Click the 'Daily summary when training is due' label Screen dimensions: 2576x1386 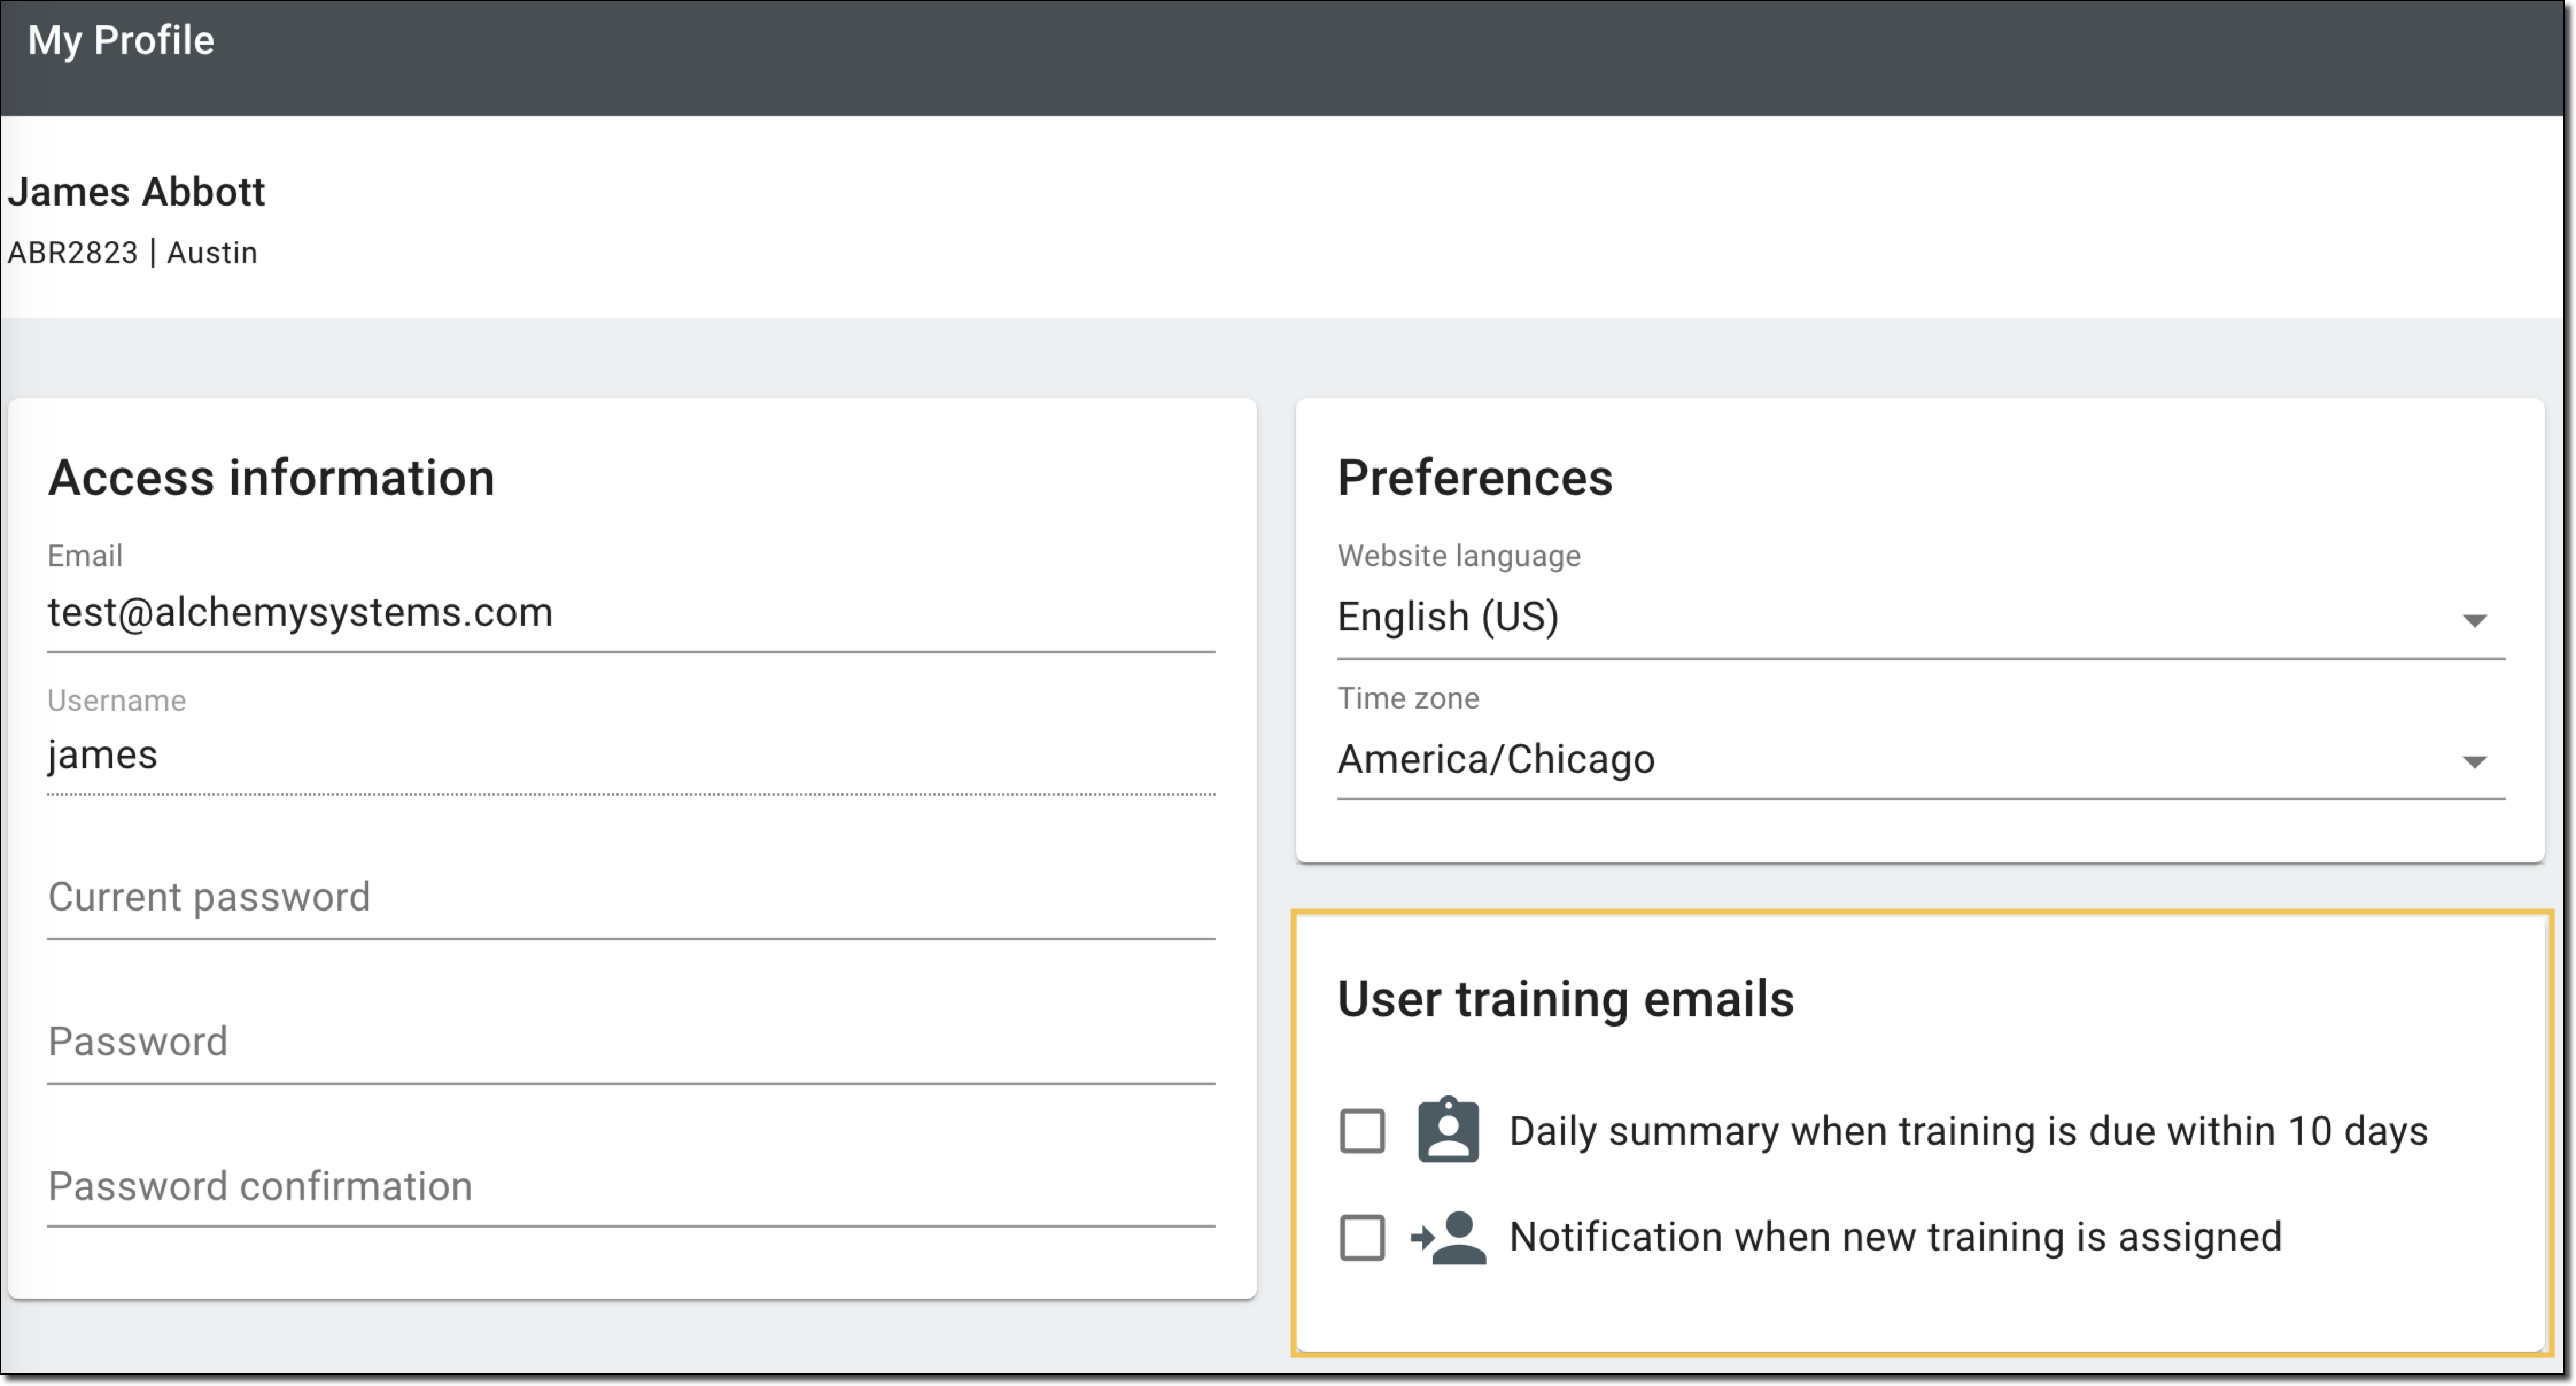[1967, 1131]
